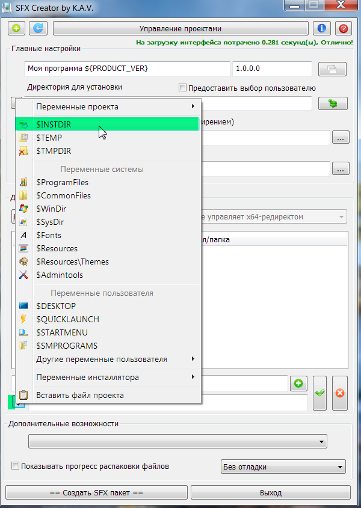Click the $TMPDIR red-cross folder icon
This screenshot has width=361, height=508.
tap(23, 151)
